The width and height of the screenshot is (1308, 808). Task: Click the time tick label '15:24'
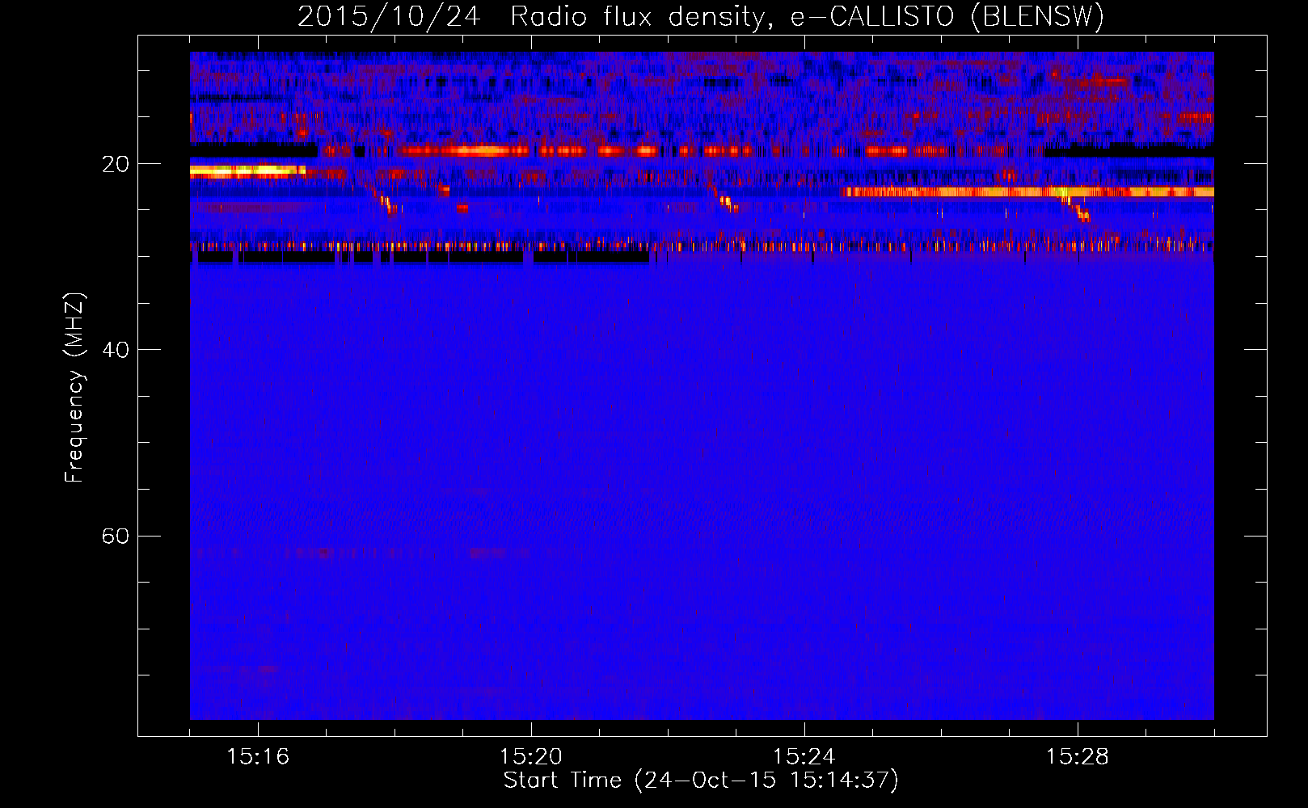pos(804,757)
